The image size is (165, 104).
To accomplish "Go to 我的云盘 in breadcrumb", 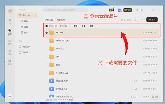I will 49,20.
